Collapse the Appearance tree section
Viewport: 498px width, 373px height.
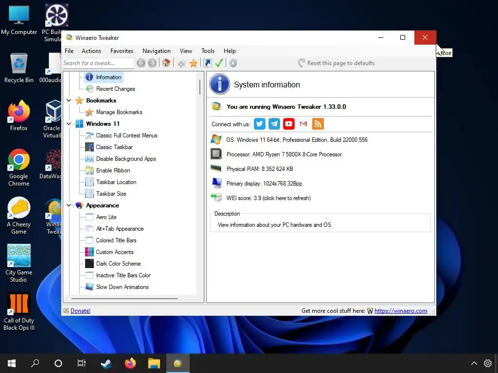69,205
